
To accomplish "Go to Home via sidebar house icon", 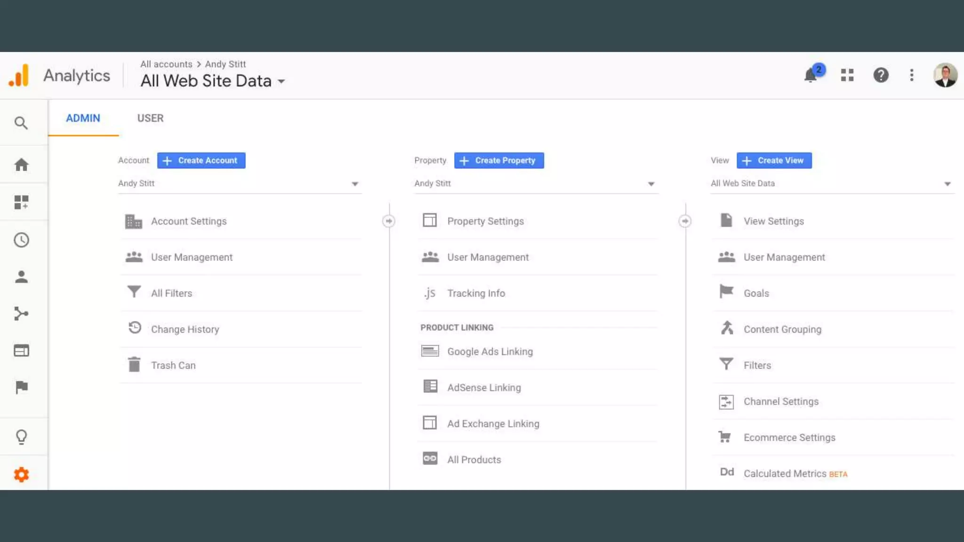I will pyautogui.click(x=21, y=165).
